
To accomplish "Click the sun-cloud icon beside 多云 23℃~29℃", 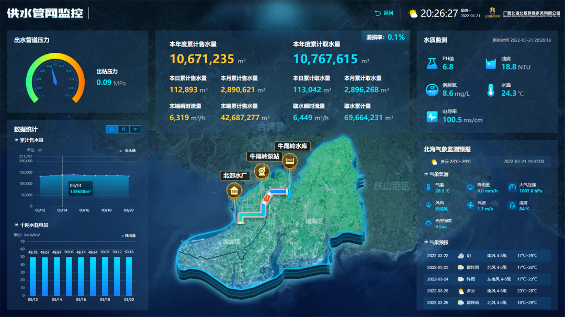I will 434,162.
